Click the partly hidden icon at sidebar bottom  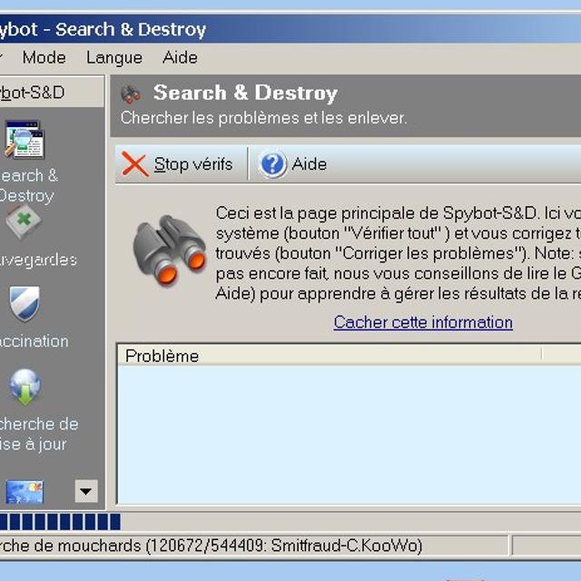pos(25,491)
